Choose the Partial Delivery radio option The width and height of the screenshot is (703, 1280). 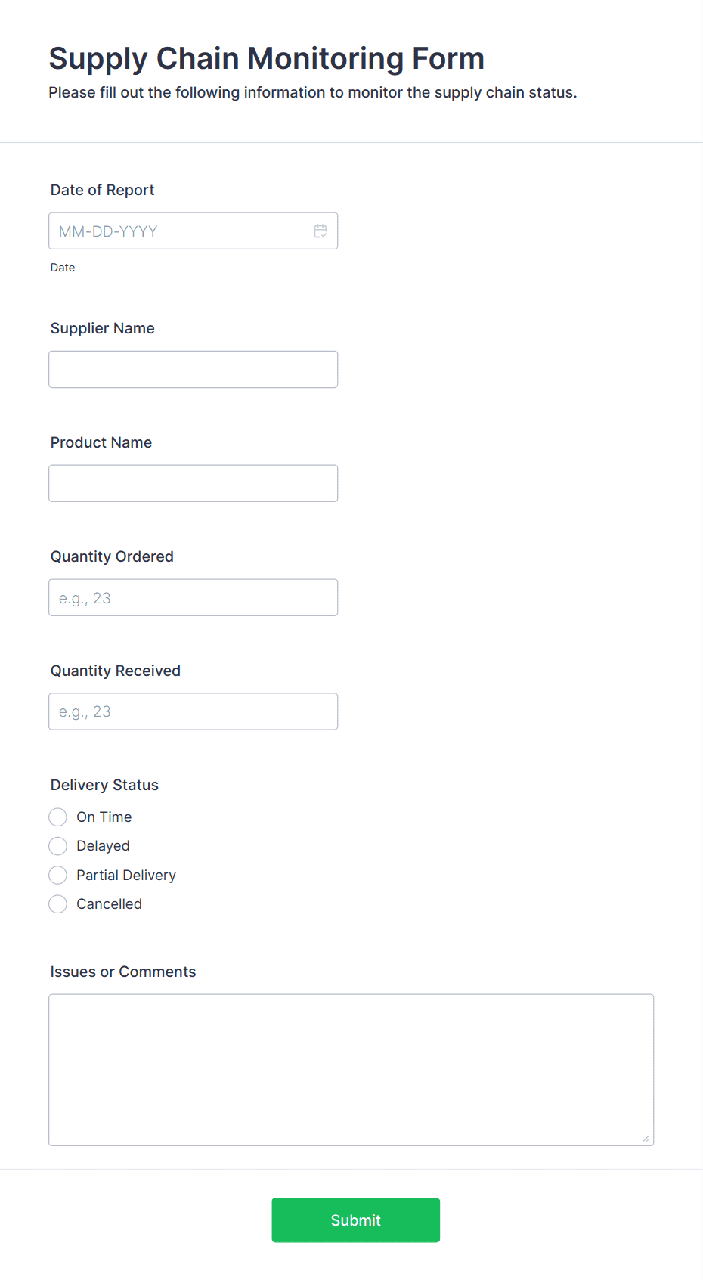(57, 876)
